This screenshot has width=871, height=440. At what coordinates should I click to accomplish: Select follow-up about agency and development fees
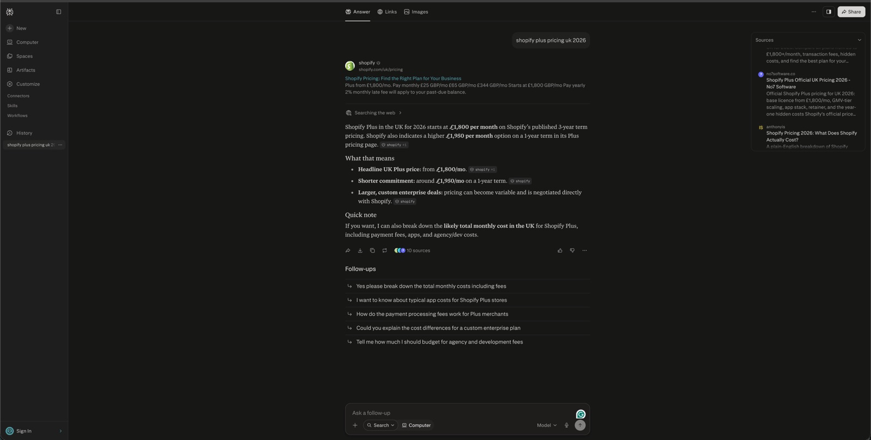point(467,342)
